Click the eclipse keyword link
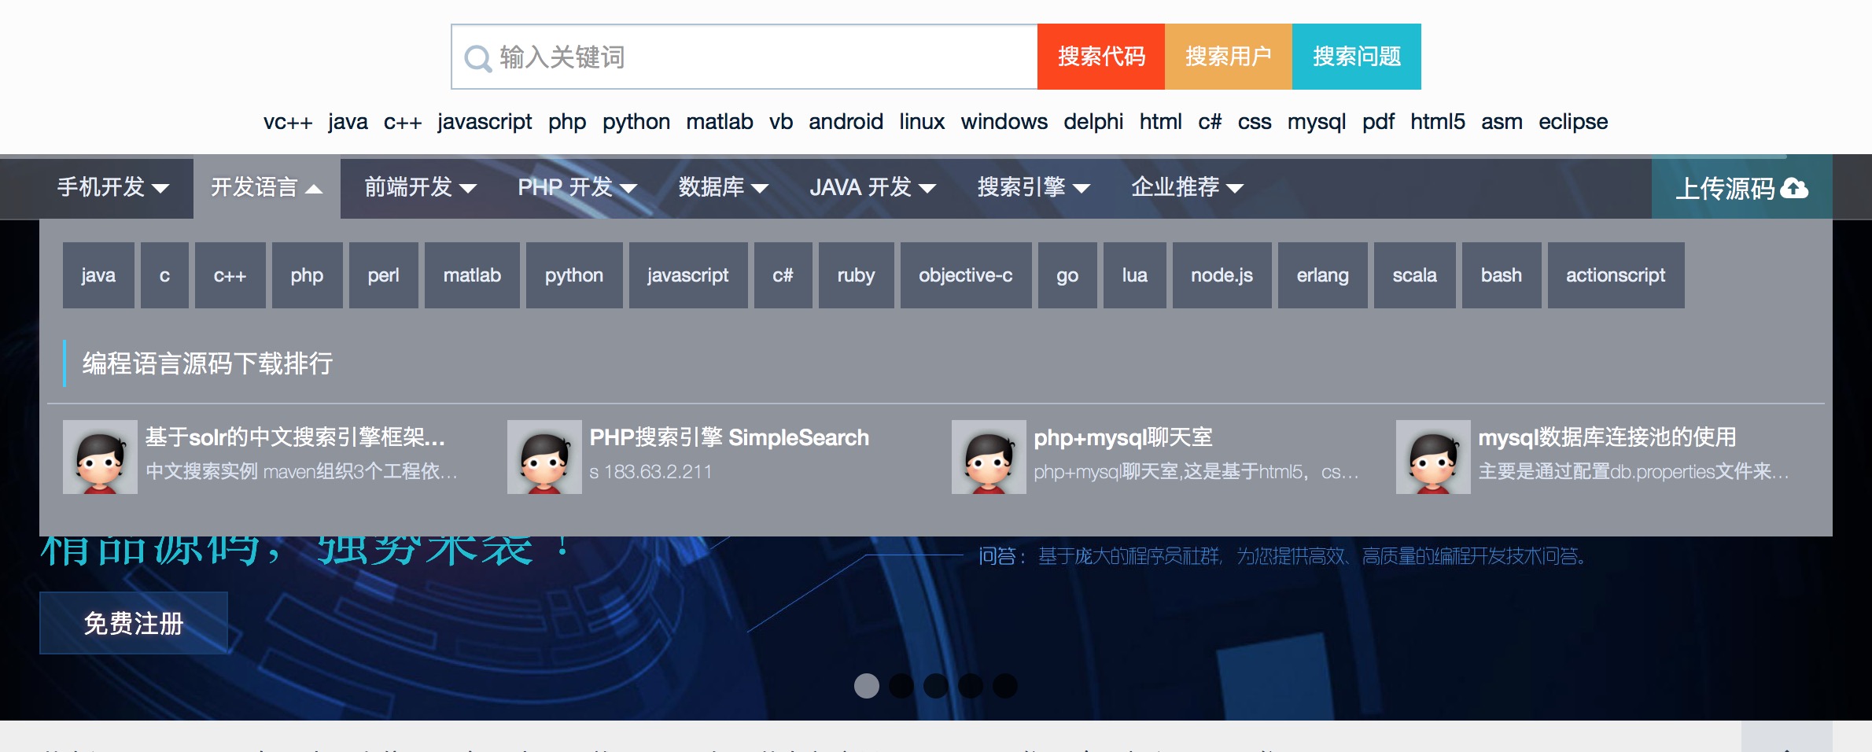 pos(1573,122)
